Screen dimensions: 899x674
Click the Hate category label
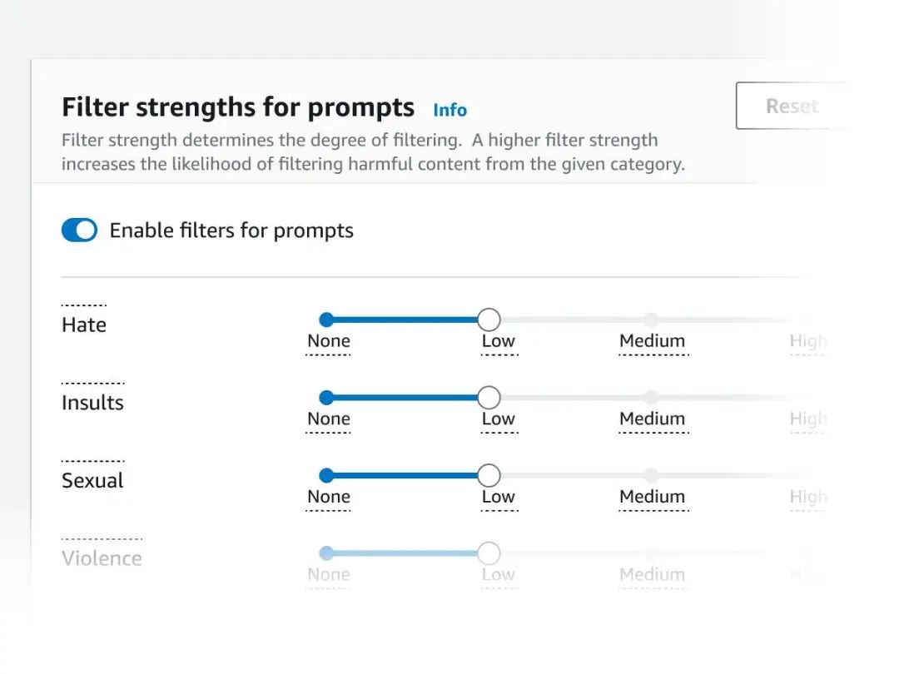pyautogui.click(x=84, y=325)
